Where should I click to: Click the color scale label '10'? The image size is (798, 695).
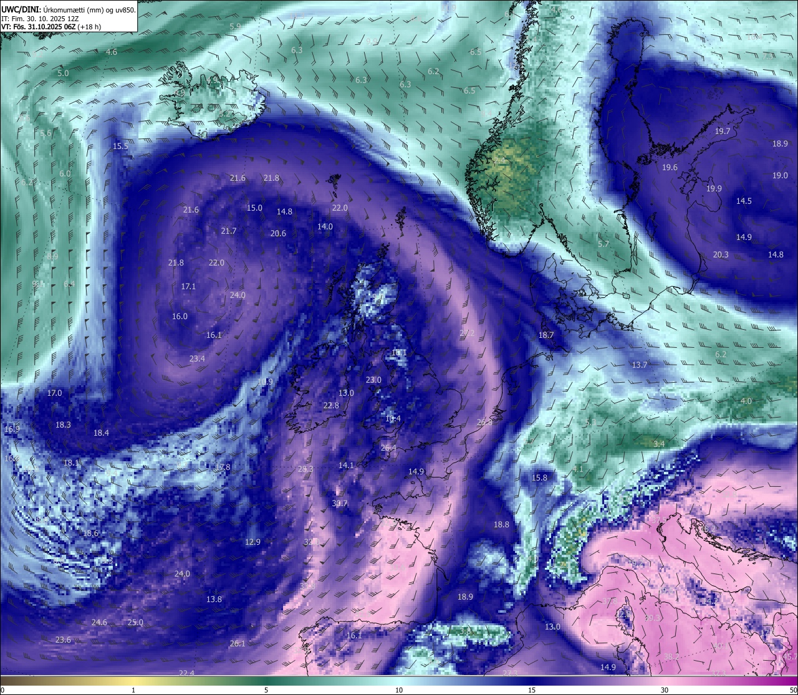[x=399, y=690]
